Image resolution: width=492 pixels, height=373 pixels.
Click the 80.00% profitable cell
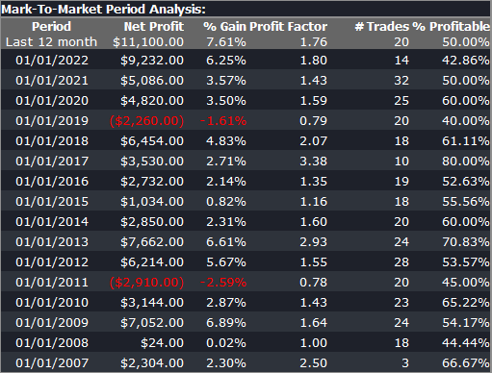[466, 162]
